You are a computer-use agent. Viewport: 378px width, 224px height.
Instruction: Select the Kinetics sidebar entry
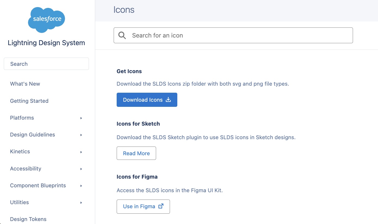(x=20, y=152)
